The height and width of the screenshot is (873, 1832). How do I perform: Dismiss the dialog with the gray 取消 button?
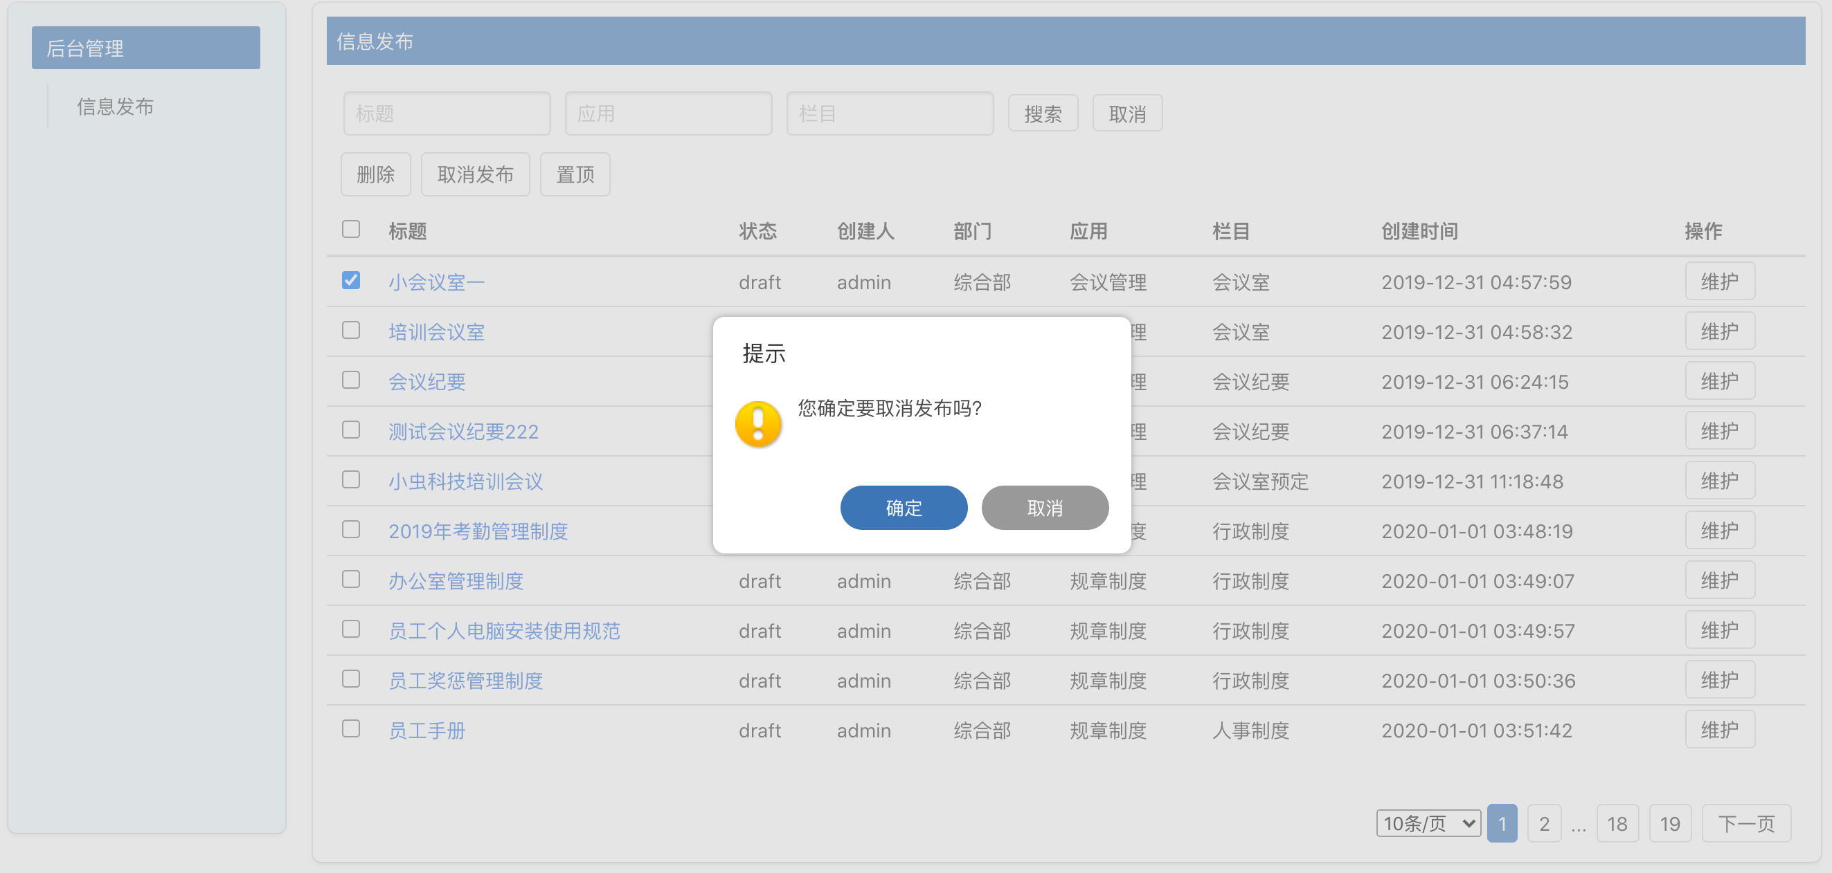(x=1045, y=508)
